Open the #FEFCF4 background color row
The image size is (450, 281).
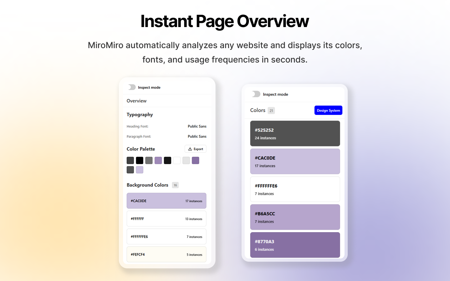point(166,255)
